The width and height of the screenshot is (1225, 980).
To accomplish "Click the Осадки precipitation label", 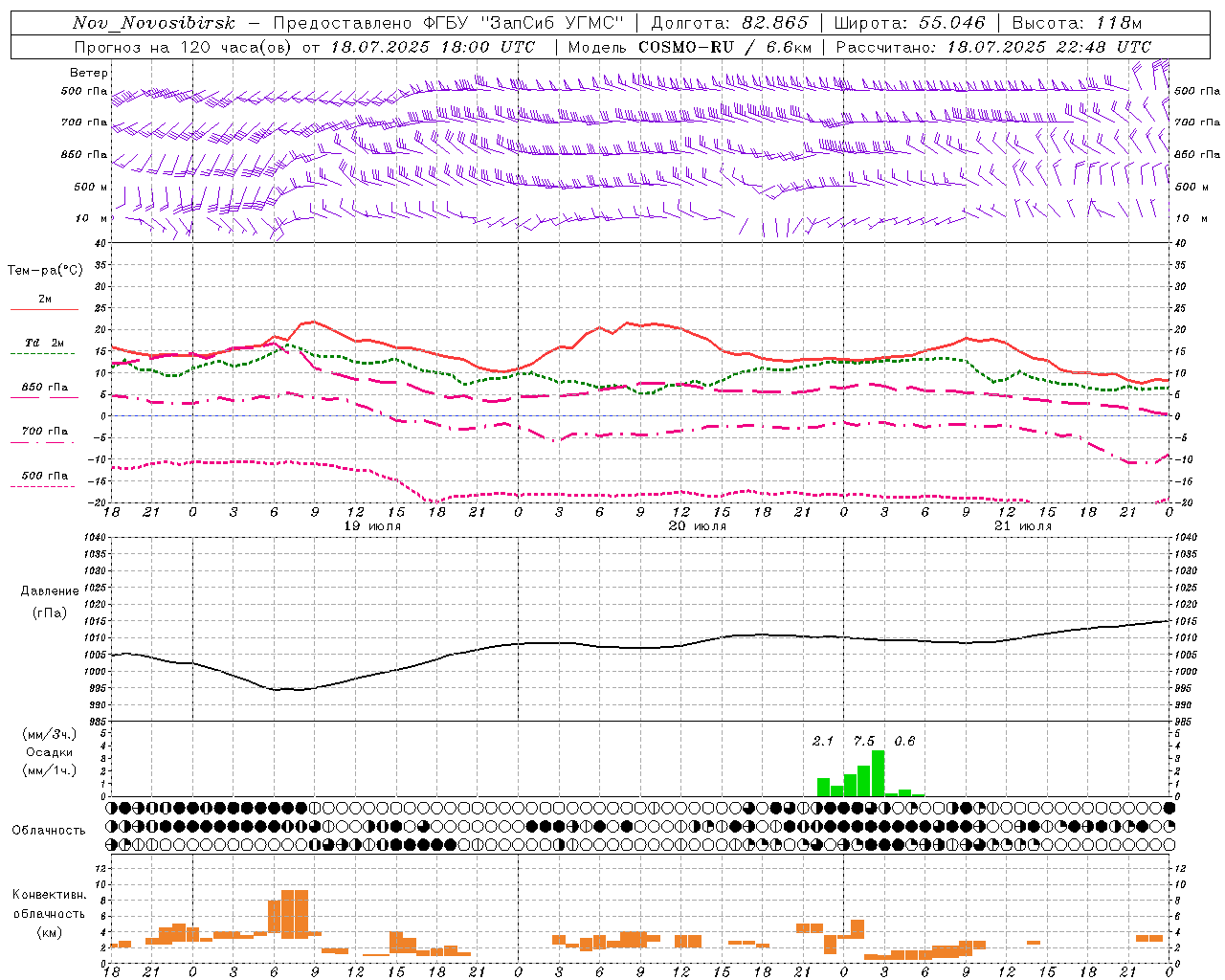I will [x=50, y=752].
